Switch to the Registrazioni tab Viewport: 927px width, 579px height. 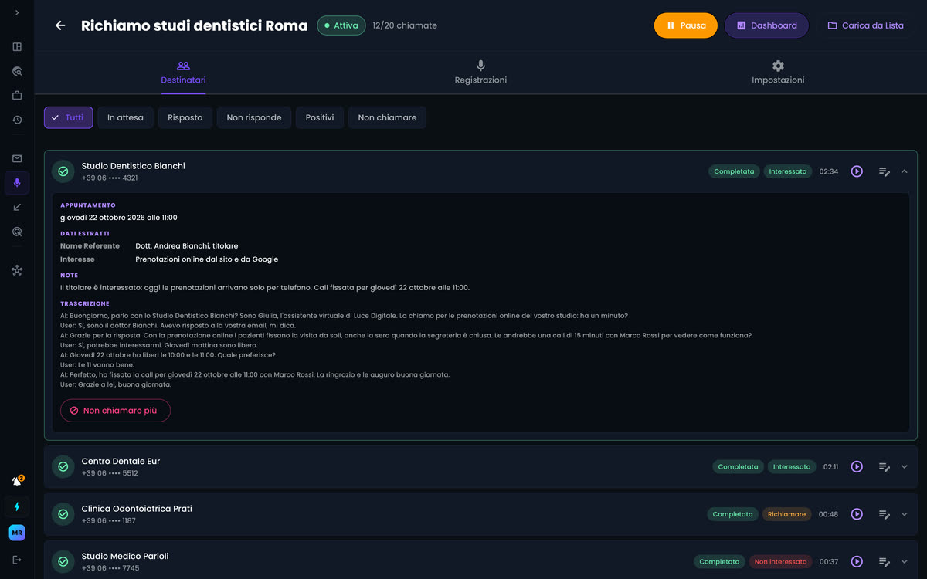(x=480, y=73)
